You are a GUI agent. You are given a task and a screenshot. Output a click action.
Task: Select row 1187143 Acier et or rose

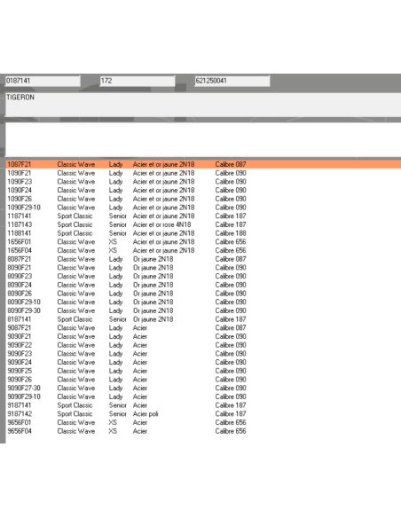pos(203,224)
